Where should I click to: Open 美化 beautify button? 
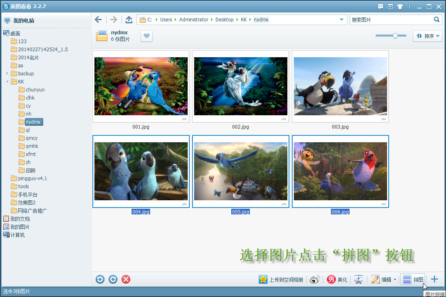(337, 280)
